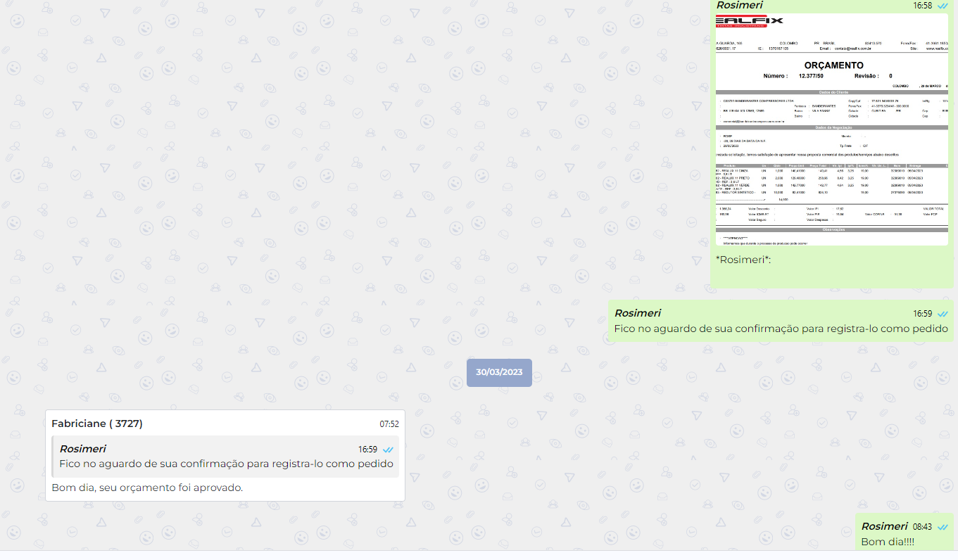This screenshot has width=958, height=560.
Task: Click Rosimeri name above the budget image
Action: point(739,6)
